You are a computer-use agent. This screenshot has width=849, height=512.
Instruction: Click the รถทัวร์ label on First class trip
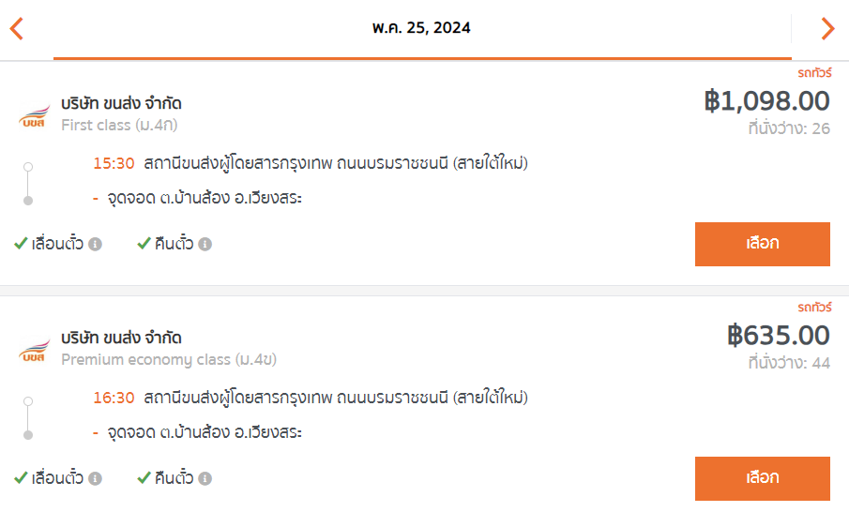tap(814, 72)
